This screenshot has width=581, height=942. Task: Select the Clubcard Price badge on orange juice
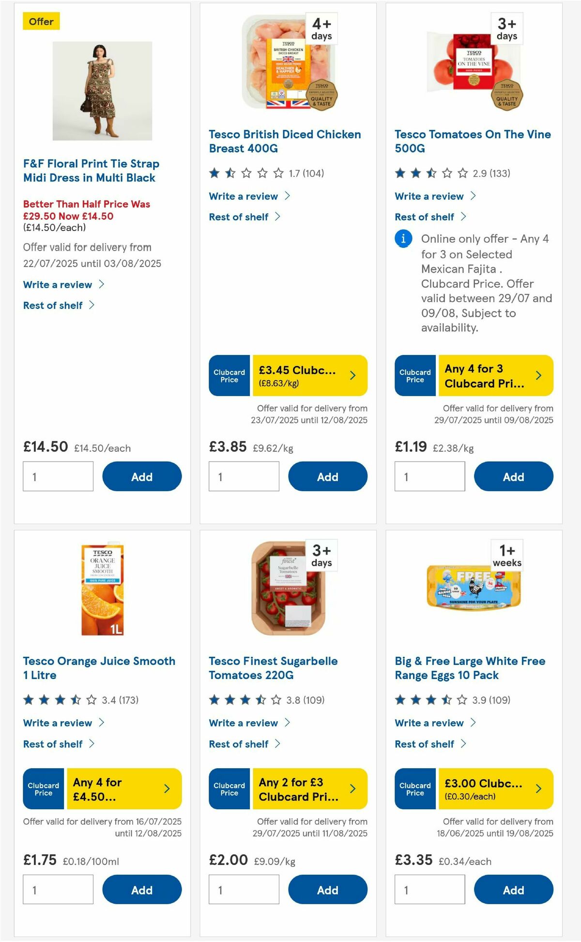pyautogui.click(x=43, y=788)
